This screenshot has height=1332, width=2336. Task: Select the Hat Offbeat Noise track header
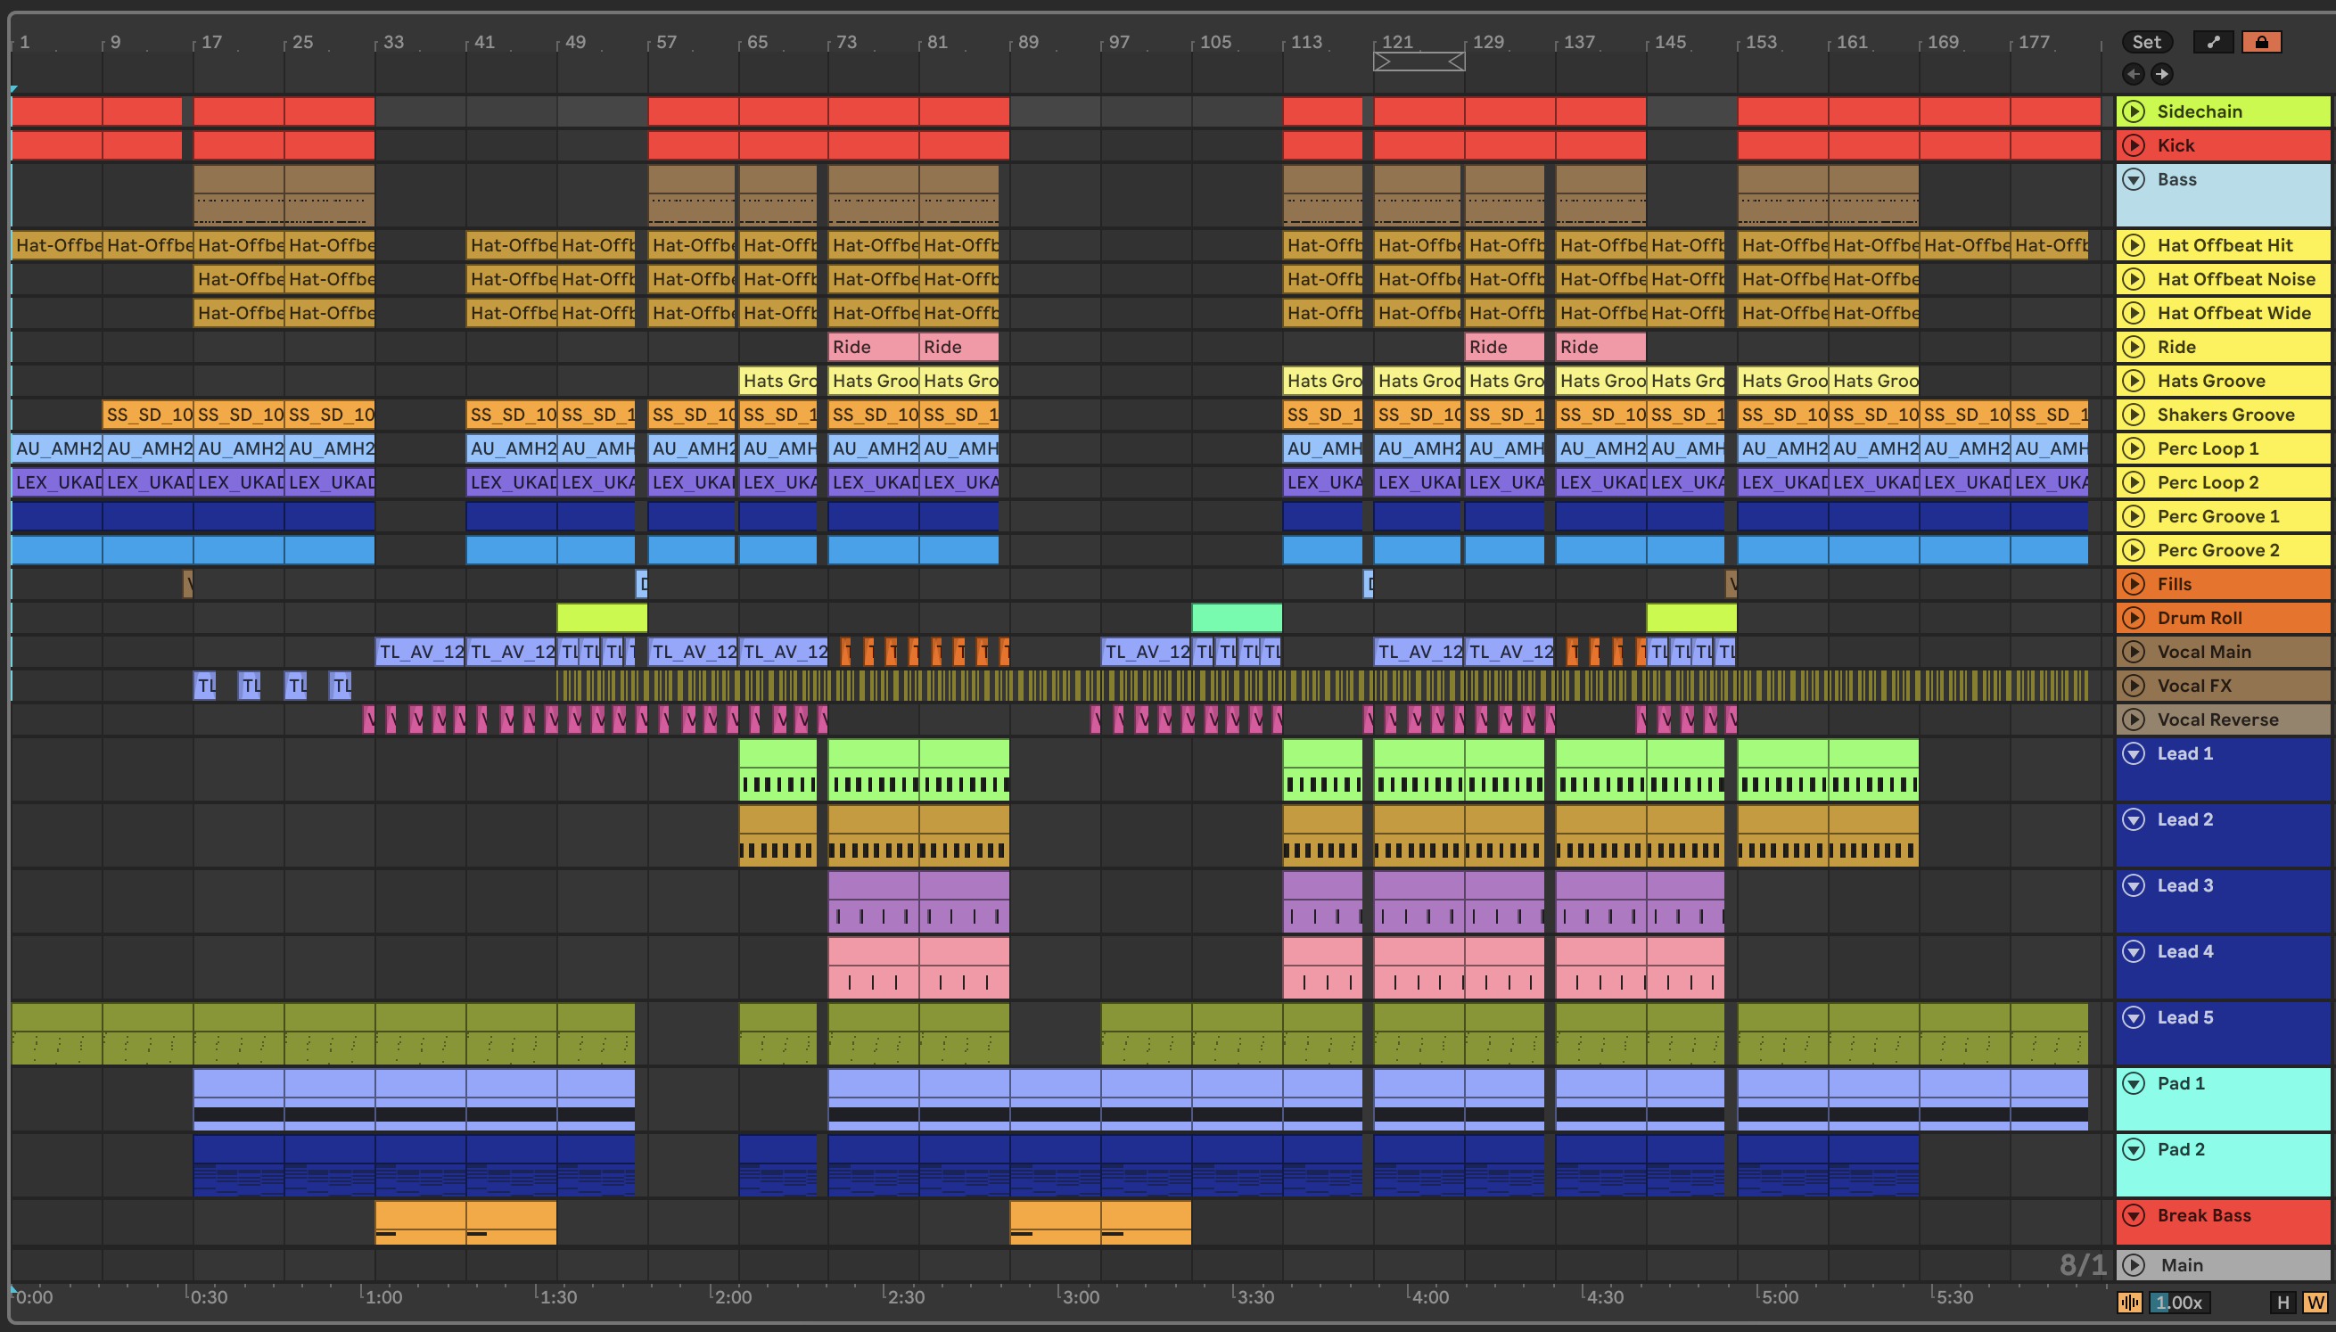tap(2236, 279)
